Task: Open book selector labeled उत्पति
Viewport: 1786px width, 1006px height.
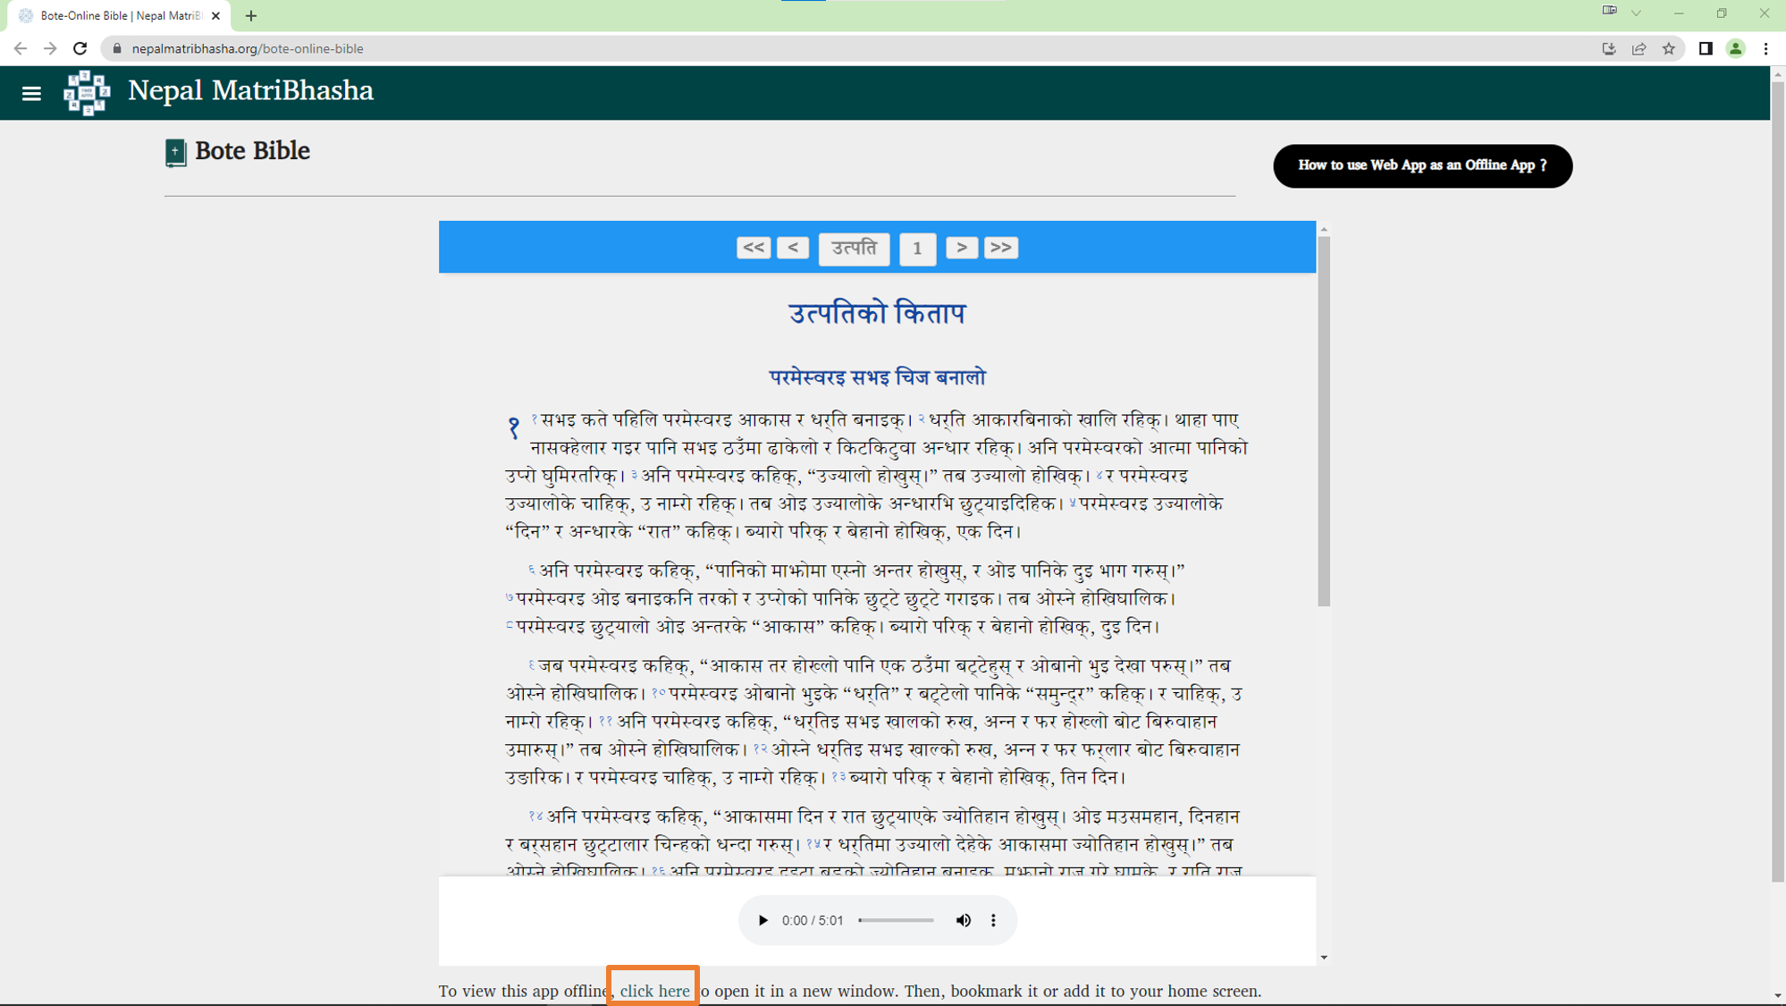Action: (854, 248)
